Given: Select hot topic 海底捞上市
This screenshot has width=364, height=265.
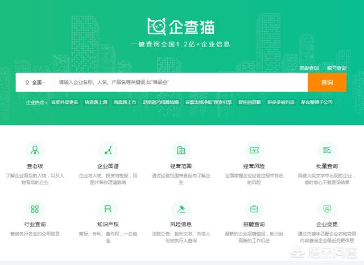Looking at the screenshot, I should pos(125,102).
